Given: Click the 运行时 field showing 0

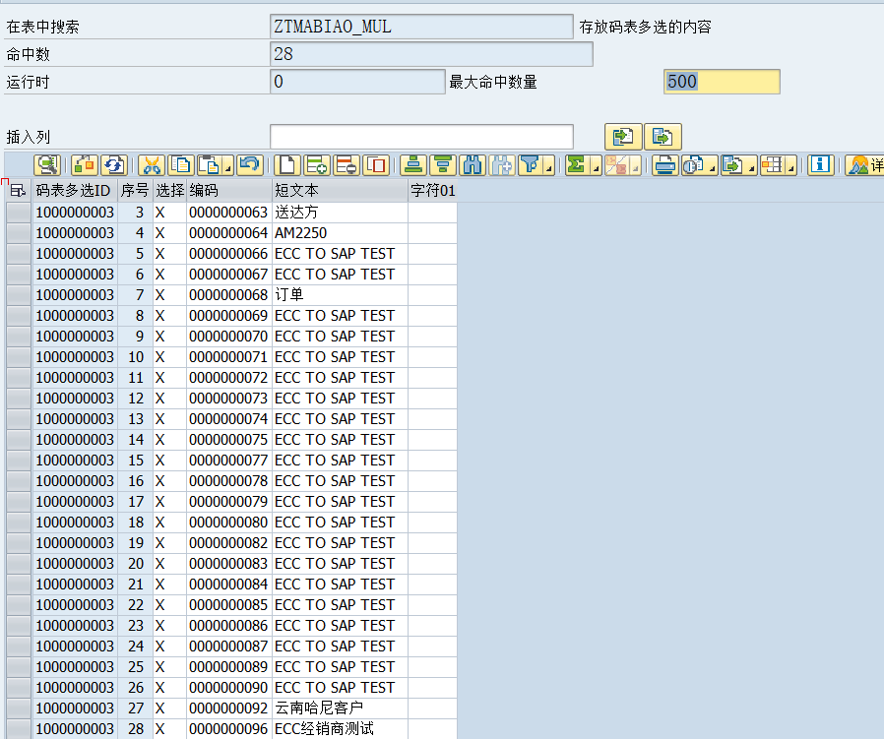Looking at the screenshot, I should click(357, 82).
